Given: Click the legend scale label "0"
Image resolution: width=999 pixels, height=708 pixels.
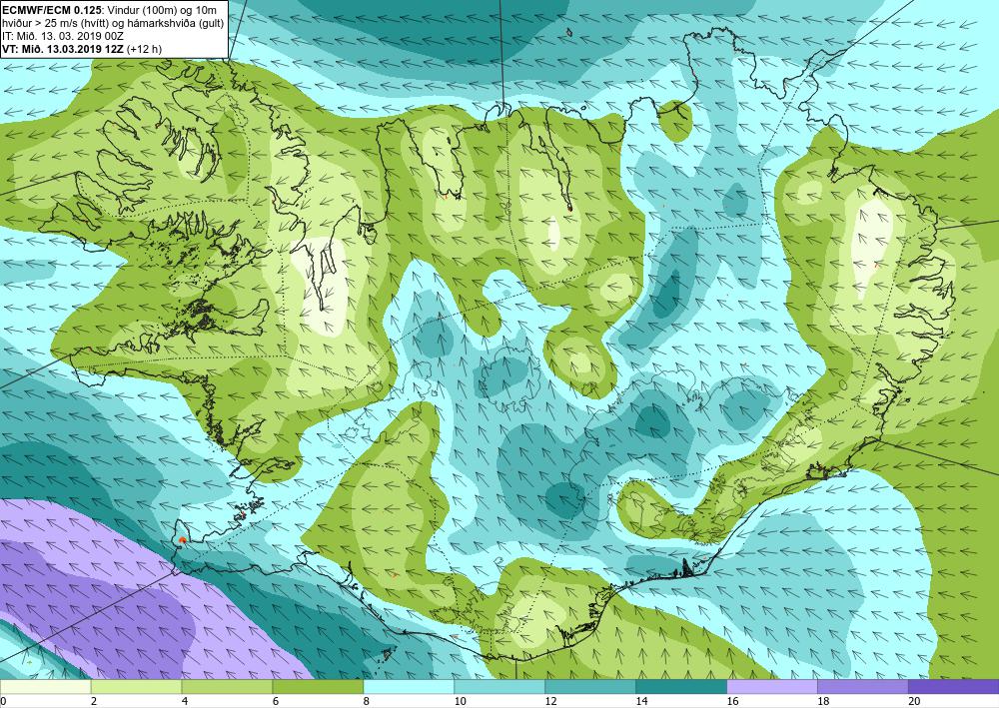Looking at the screenshot, I should tap(4, 701).
